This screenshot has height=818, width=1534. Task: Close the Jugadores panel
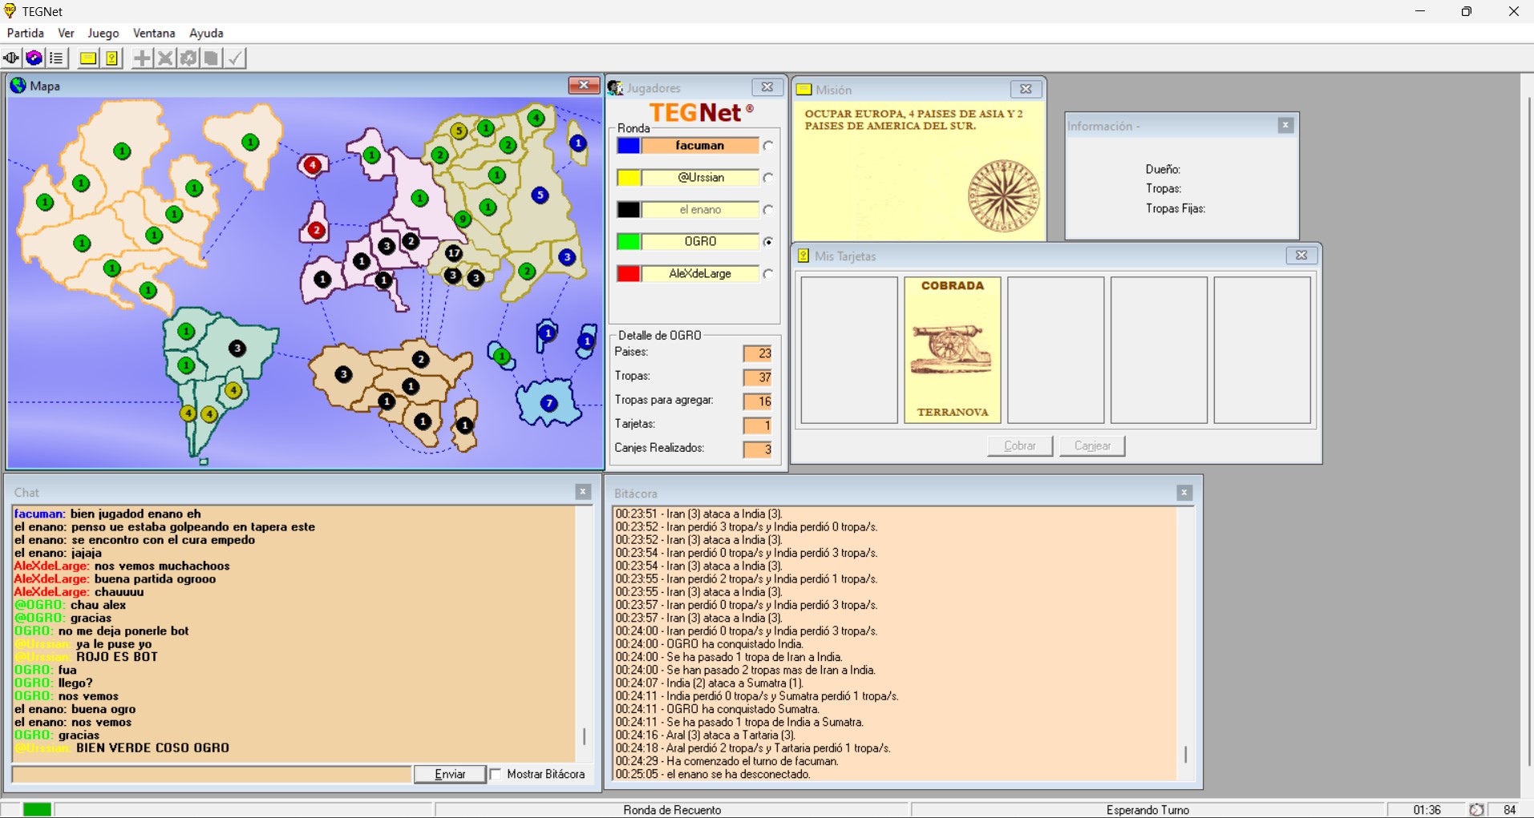pyautogui.click(x=767, y=87)
